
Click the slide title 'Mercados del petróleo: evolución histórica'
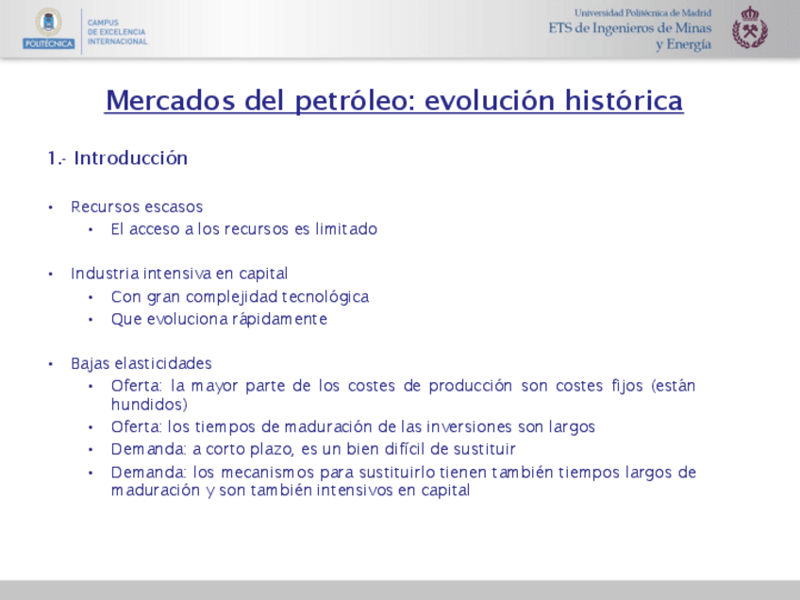point(394,101)
